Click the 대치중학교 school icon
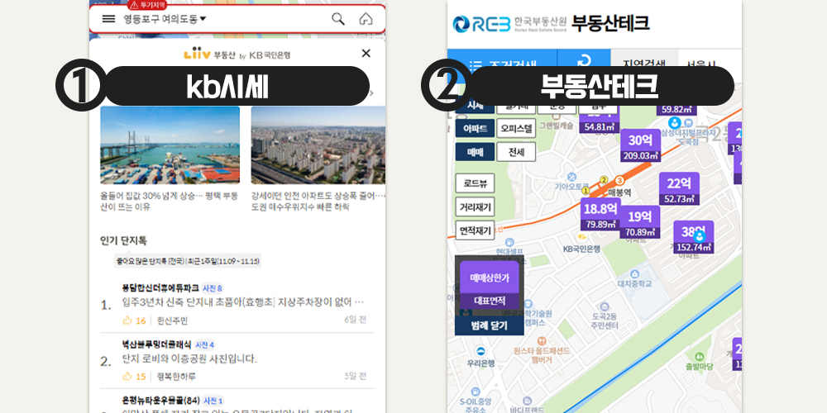 634,274
